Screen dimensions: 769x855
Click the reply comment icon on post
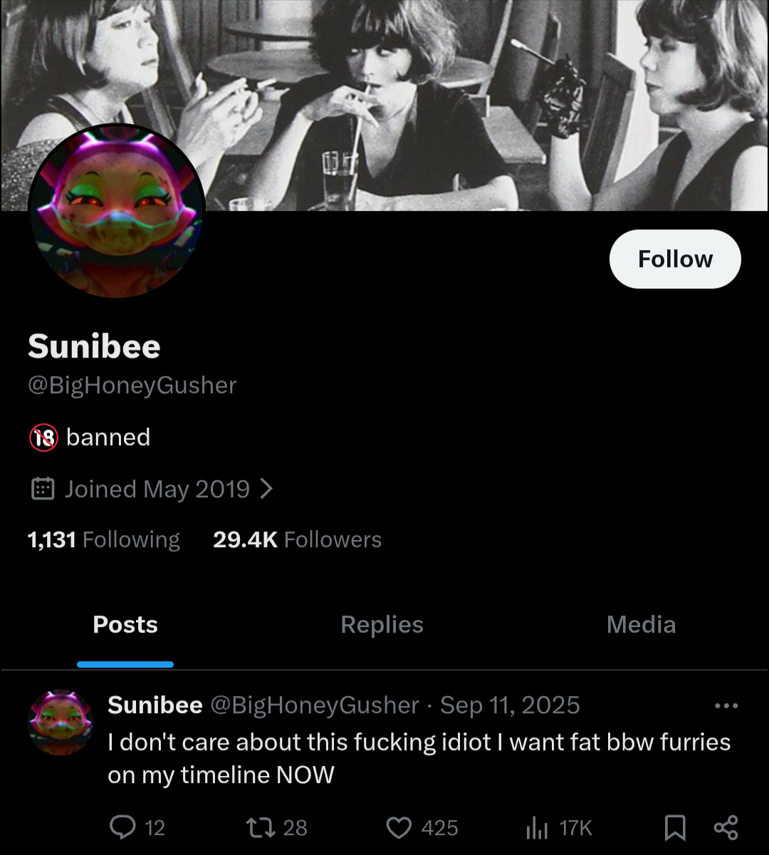click(x=122, y=827)
